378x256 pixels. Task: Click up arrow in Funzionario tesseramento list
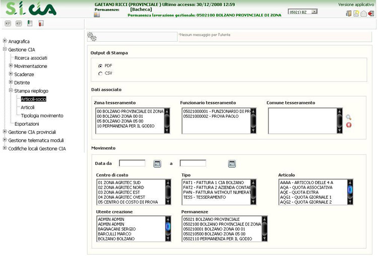coord(253,111)
